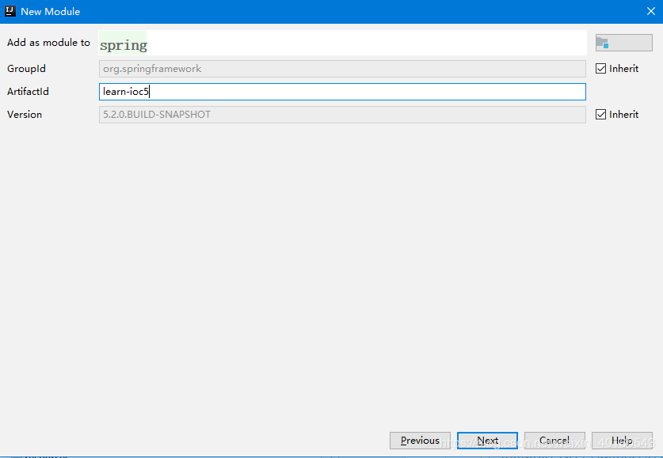The image size is (663, 458).
Task: Click the GroupId label
Action: coord(26,68)
